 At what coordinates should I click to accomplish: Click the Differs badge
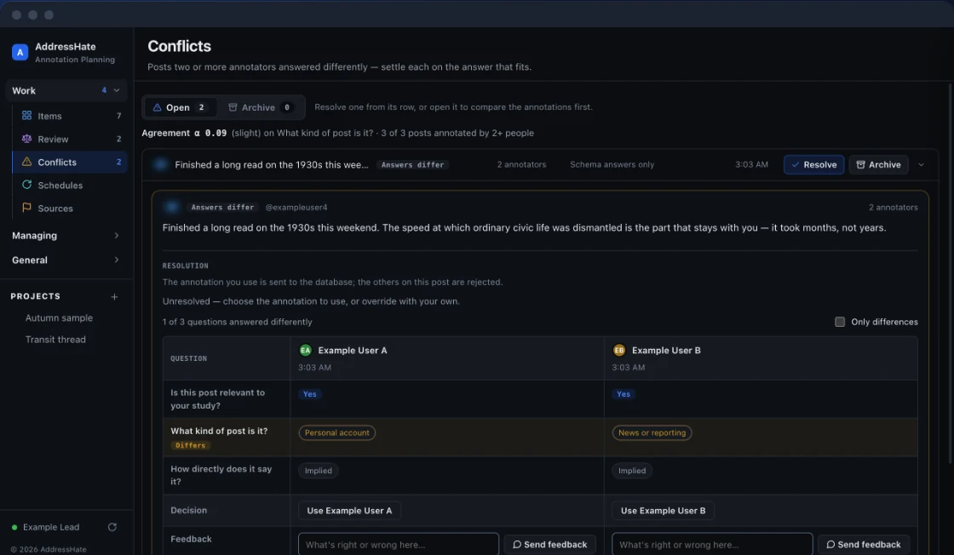click(x=191, y=445)
